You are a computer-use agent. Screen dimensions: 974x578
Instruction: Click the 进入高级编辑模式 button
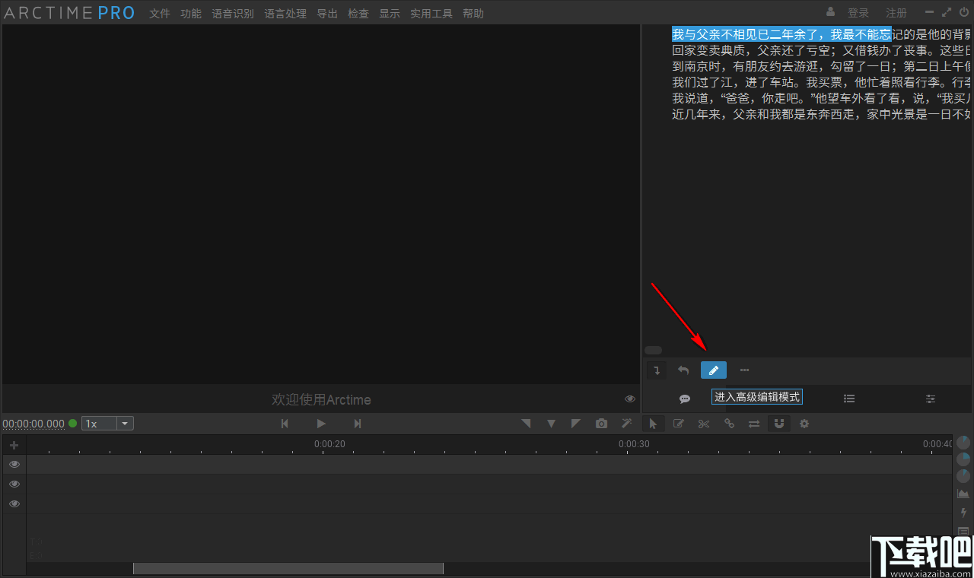[756, 396]
